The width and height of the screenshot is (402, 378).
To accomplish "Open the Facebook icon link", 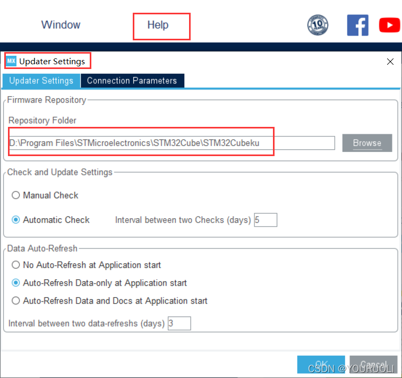I will pyautogui.click(x=357, y=25).
